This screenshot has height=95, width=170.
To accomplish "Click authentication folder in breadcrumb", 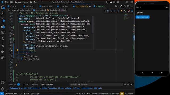I will 25,10.
